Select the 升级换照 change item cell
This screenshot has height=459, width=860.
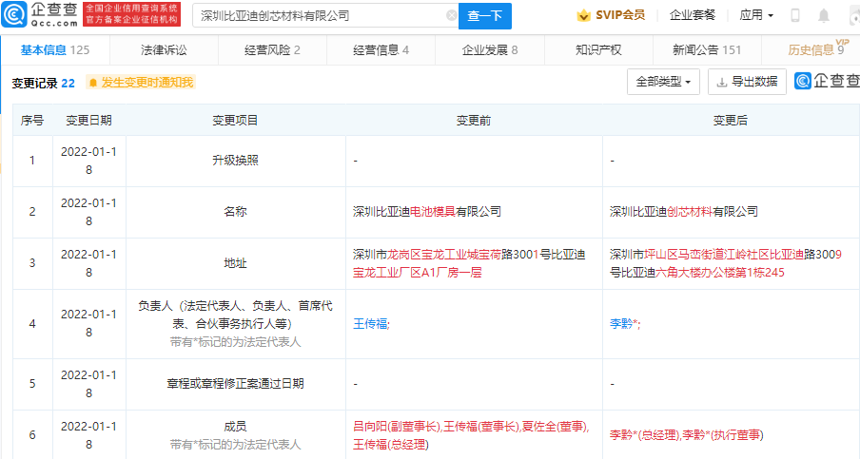[235, 161]
